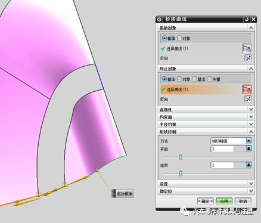Click the 开始 value input field
Viewport: 261px width, 223px height.
(222, 148)
